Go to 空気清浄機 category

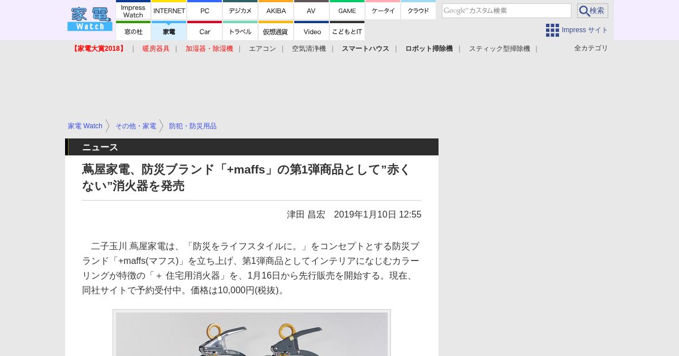click(x=309, y=49)
